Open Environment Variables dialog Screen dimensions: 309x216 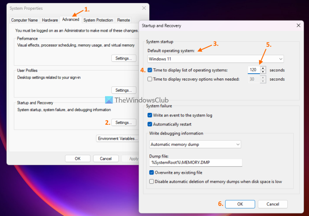(117, 138)
